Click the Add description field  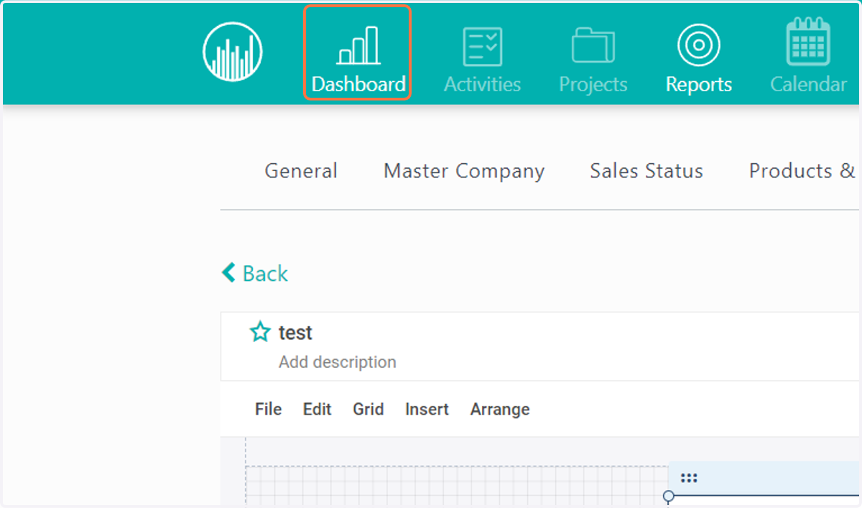pos(338,362)
